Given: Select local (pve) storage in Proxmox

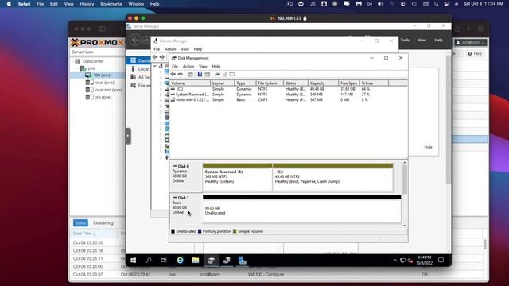Looking at the screenshot, I should pos(104,83).
